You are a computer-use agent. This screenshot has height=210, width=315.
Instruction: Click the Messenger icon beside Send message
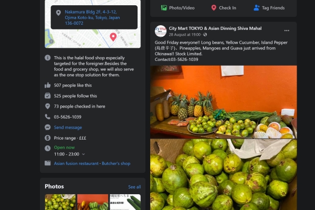(48, 128)
